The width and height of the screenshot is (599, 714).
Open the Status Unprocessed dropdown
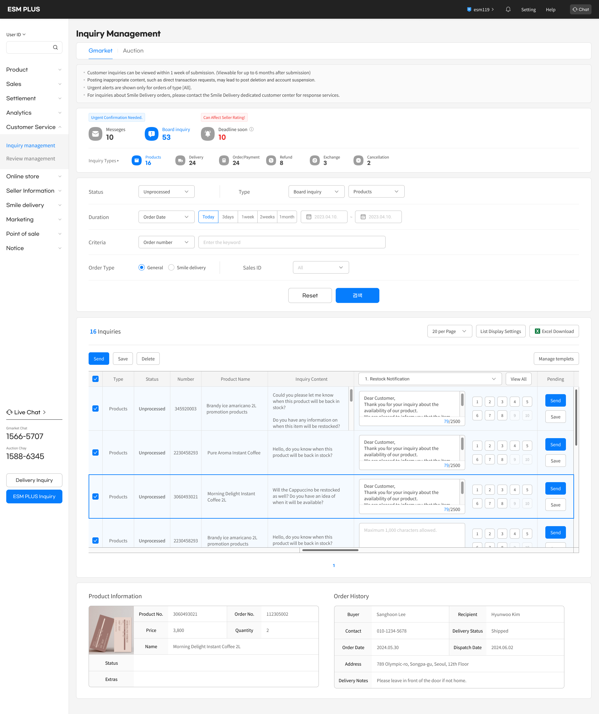166,192
